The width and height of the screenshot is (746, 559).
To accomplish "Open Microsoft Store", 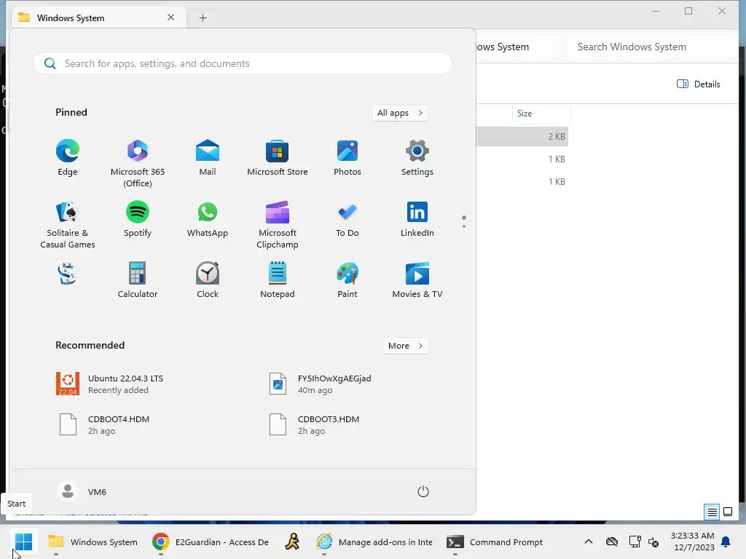I will pyautogui.click(x=278, y=158).
